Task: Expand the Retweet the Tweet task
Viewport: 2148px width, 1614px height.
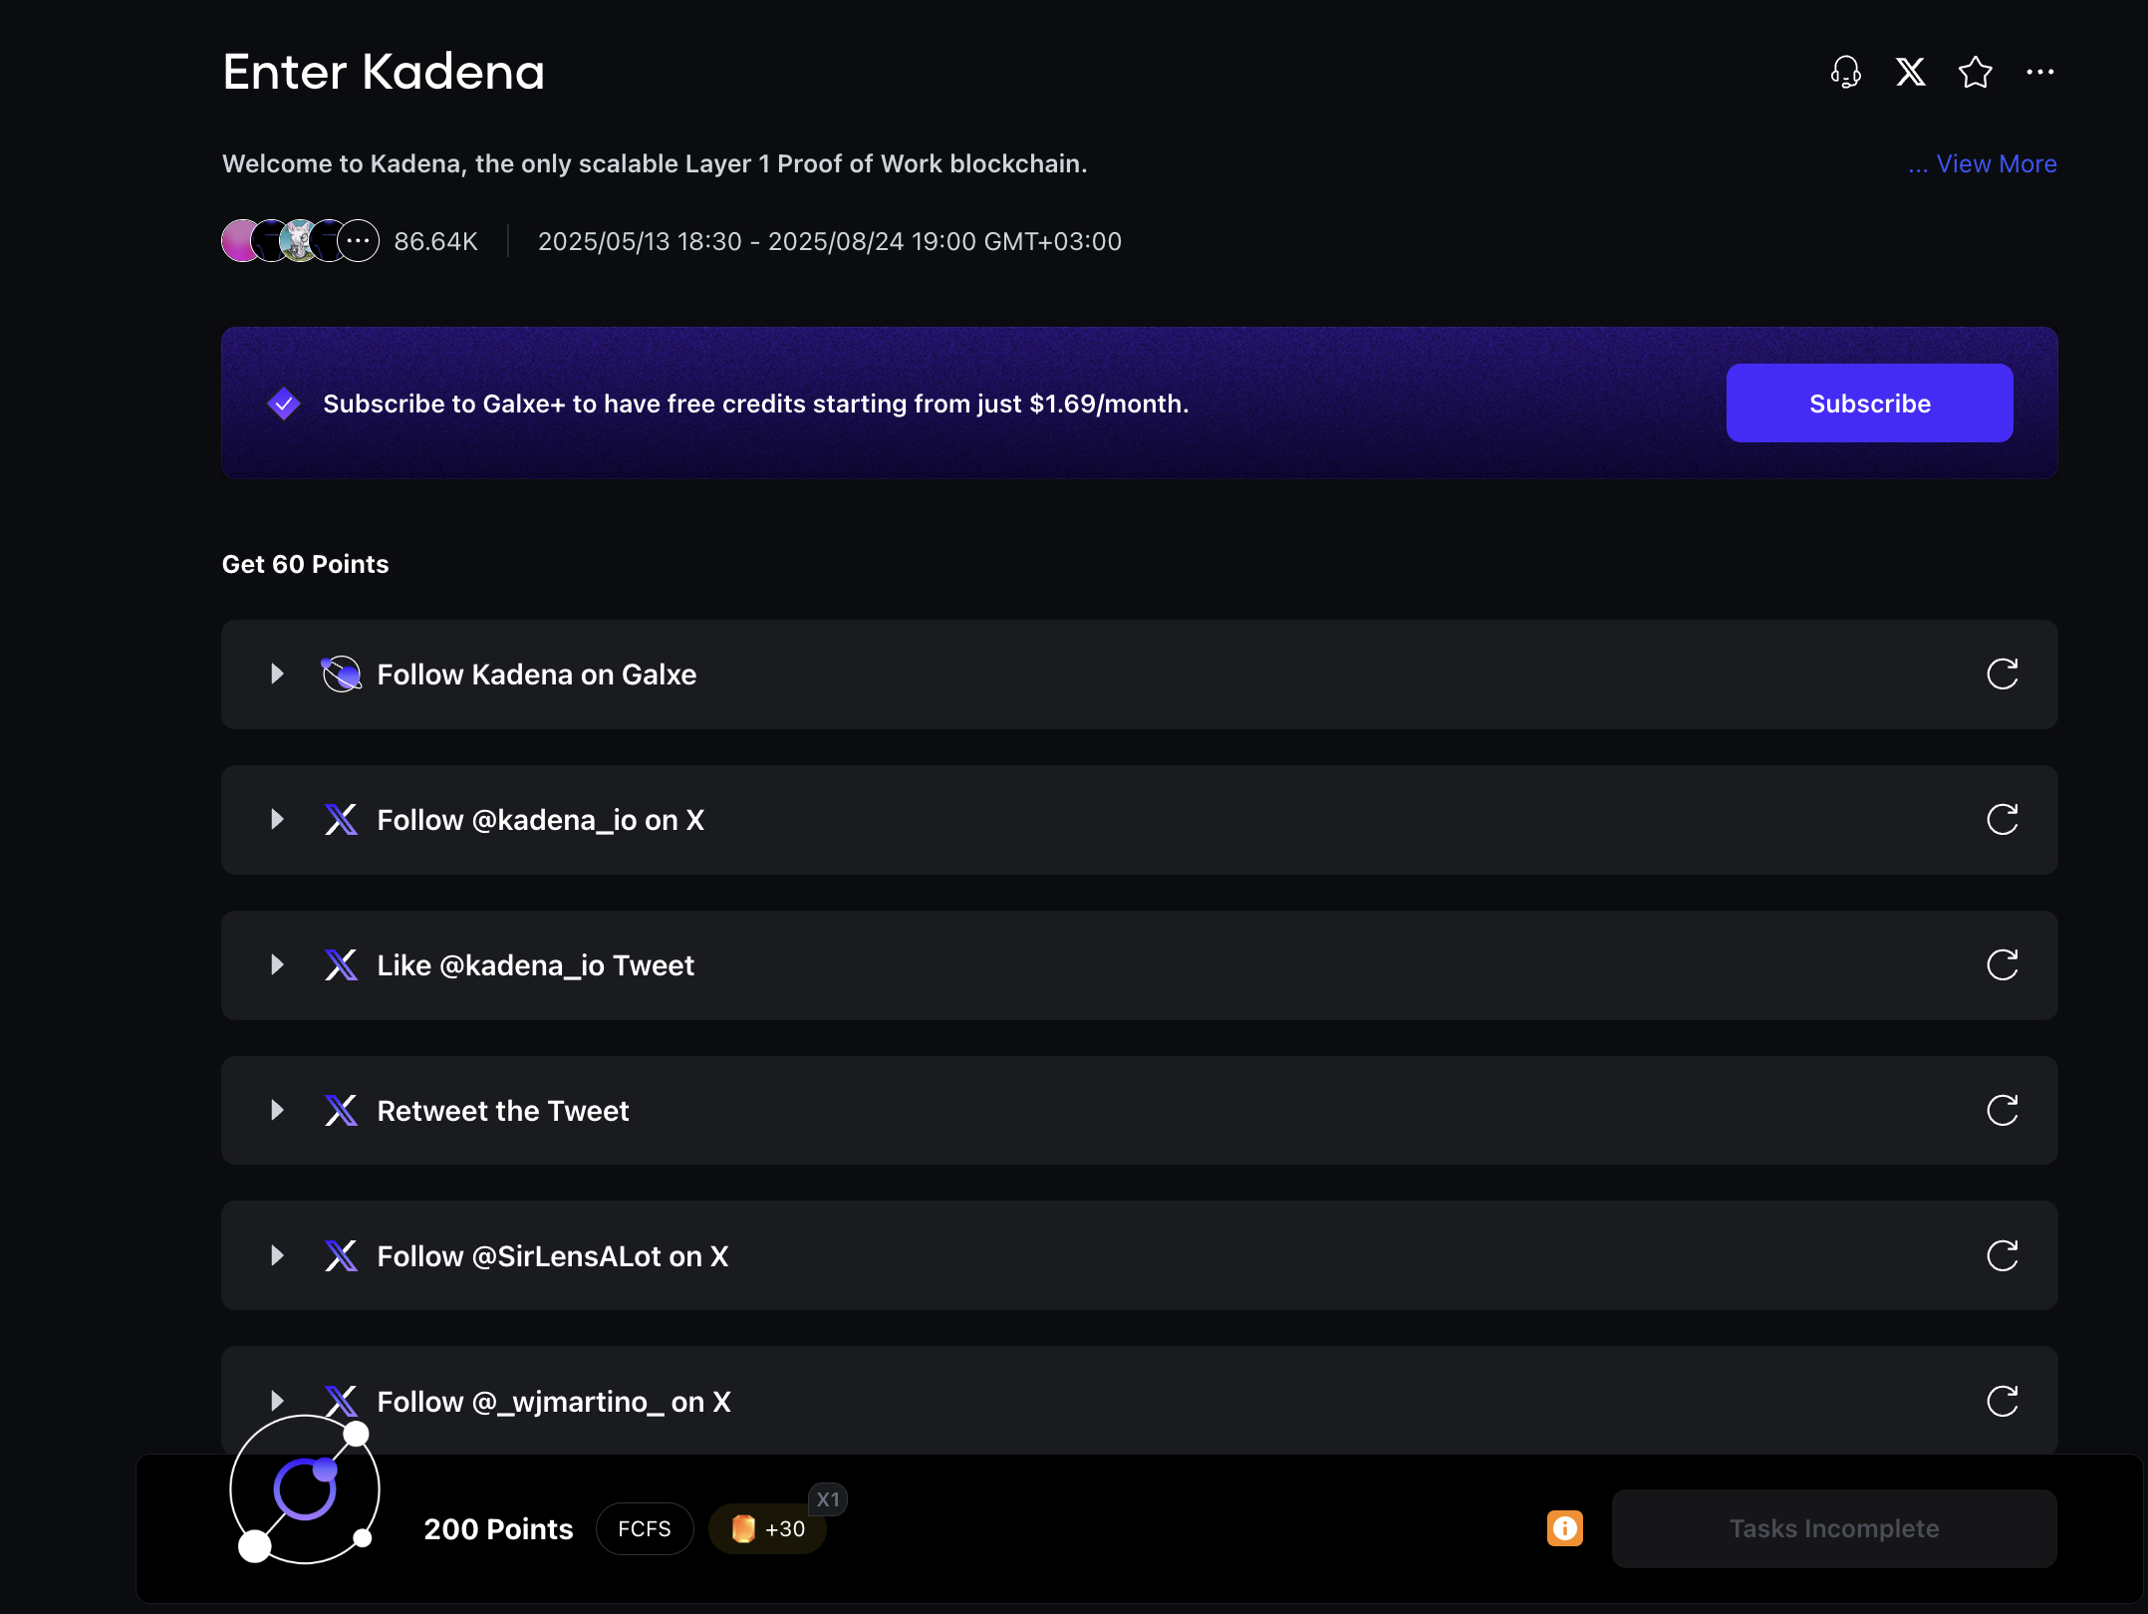Action: (x=277, y=1110)
